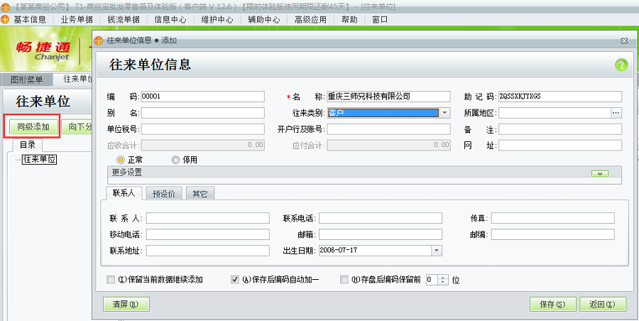Click the 开户行及账号 input field
The image size is (639, 321).
[x=388, y=129]
